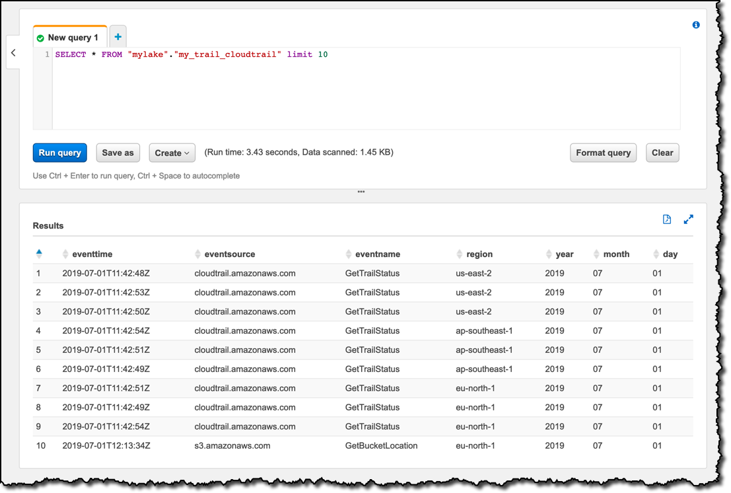
Task: Clear the query editor with Clear button
Action: click(662, 153)
